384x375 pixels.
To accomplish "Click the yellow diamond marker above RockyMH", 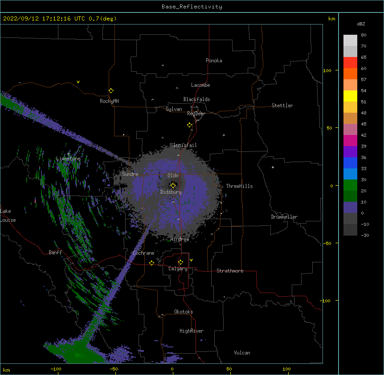I will [x=111, y=91].
